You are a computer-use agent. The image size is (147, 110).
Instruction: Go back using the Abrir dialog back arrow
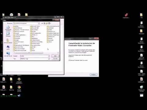tap(42, 24)
